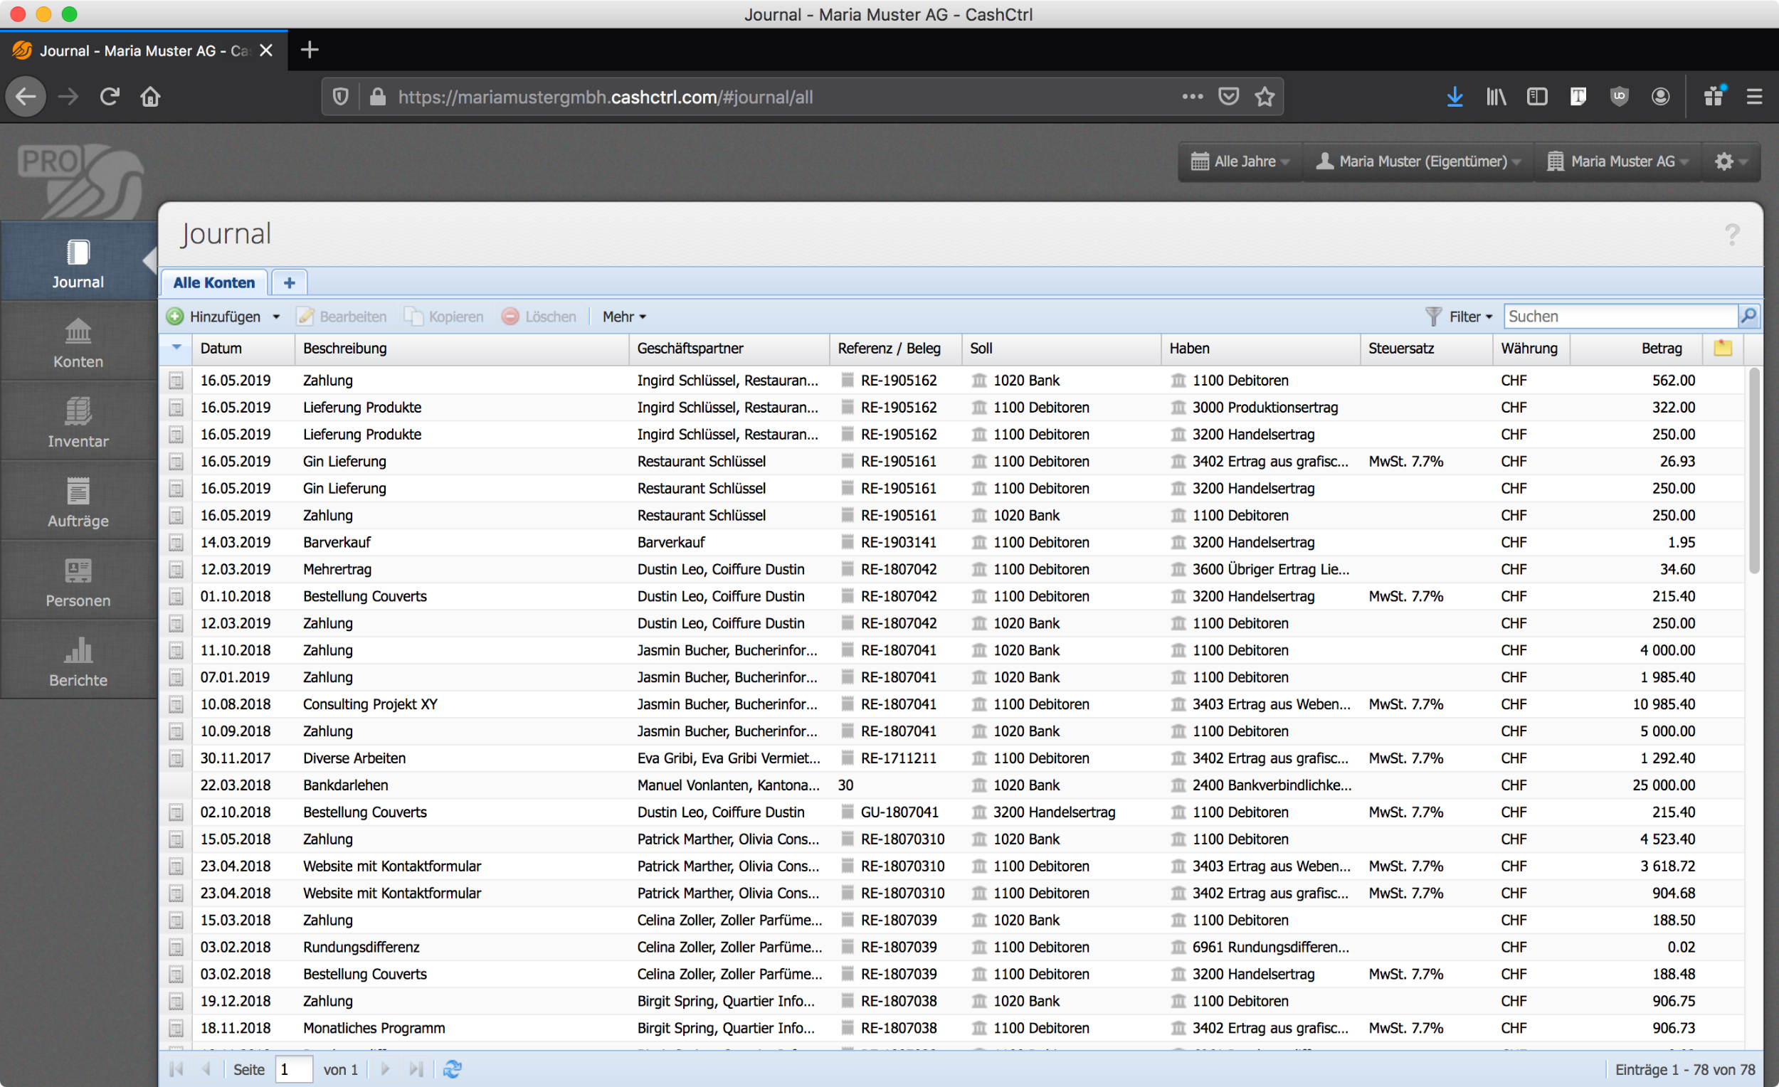Go to last page arrow

tap(416, 1069)
